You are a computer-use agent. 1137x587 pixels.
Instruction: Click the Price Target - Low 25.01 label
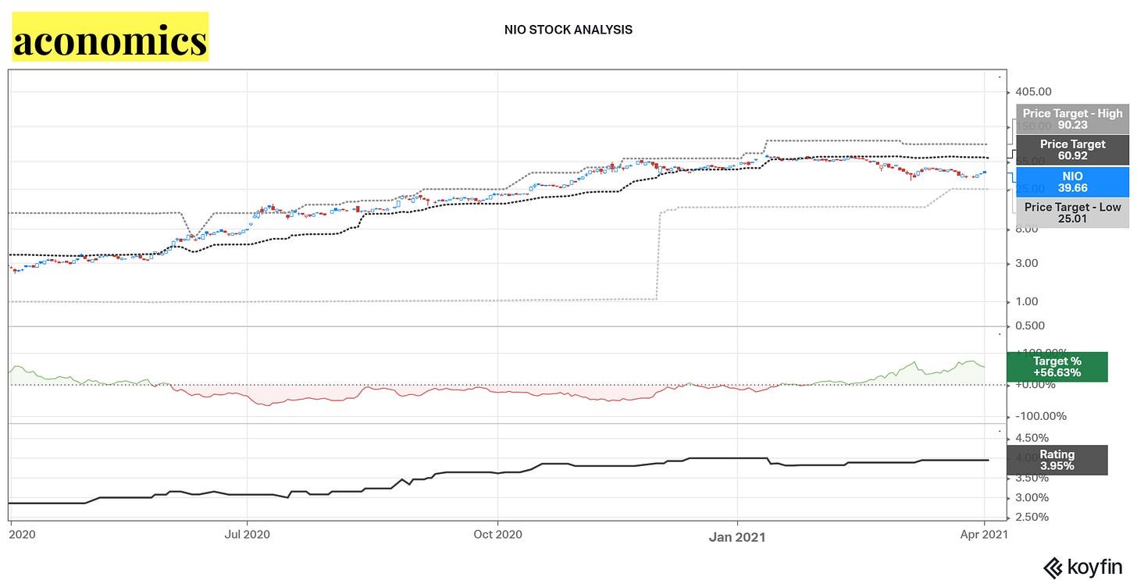(x=1072, y=213)
